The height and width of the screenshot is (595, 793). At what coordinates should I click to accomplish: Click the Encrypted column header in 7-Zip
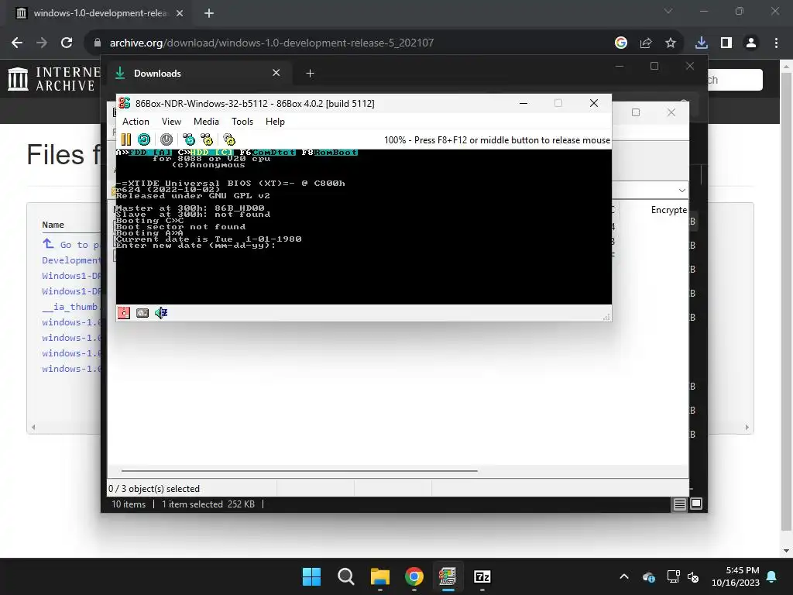[x=668, y=210]
